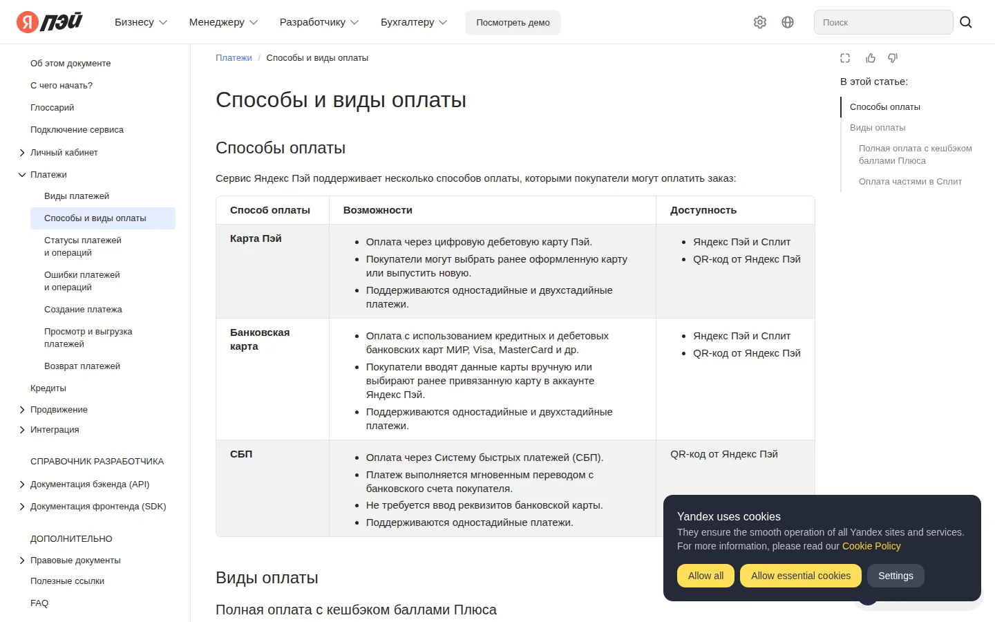Click Allow all cookies button
Image resolution: width=995 pixels, height=622 pixels.
(x=705, y=576)
